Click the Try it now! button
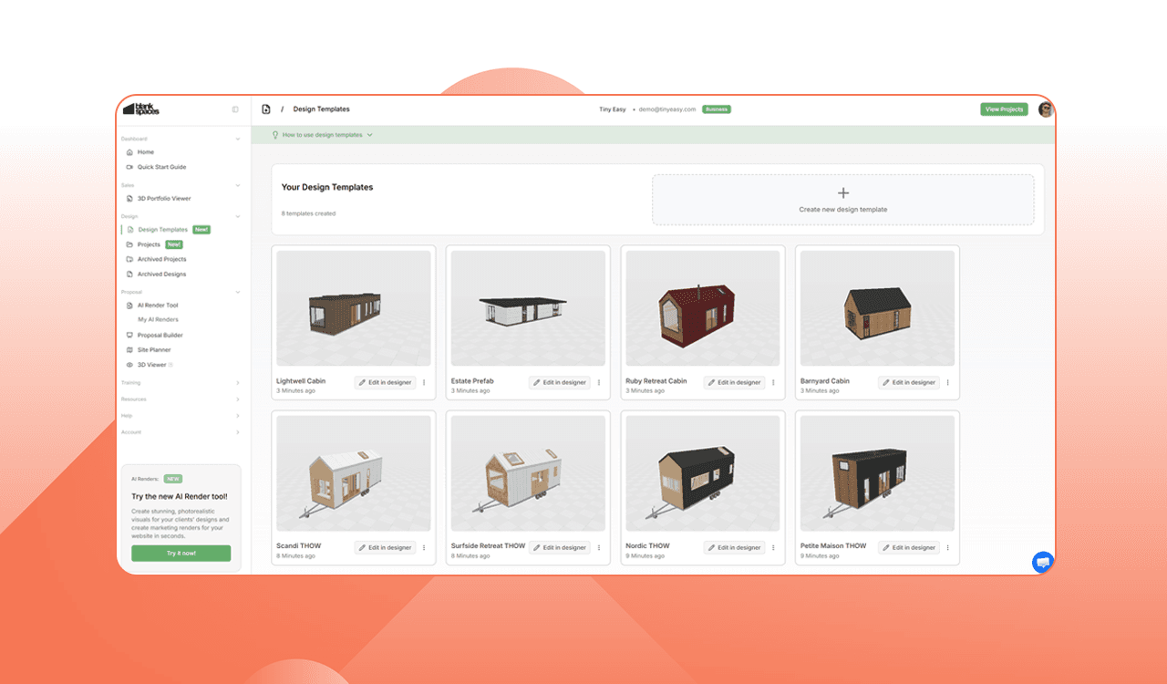 [x=181, y=554]
